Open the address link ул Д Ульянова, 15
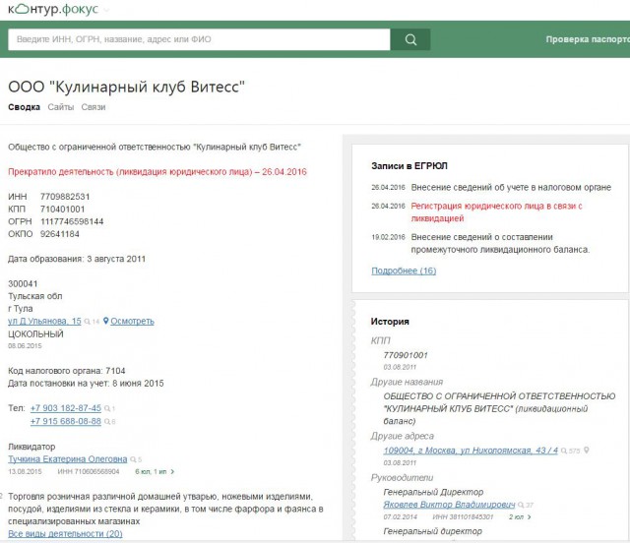Screen dimensions: 630x543 (x=44, y=321)
